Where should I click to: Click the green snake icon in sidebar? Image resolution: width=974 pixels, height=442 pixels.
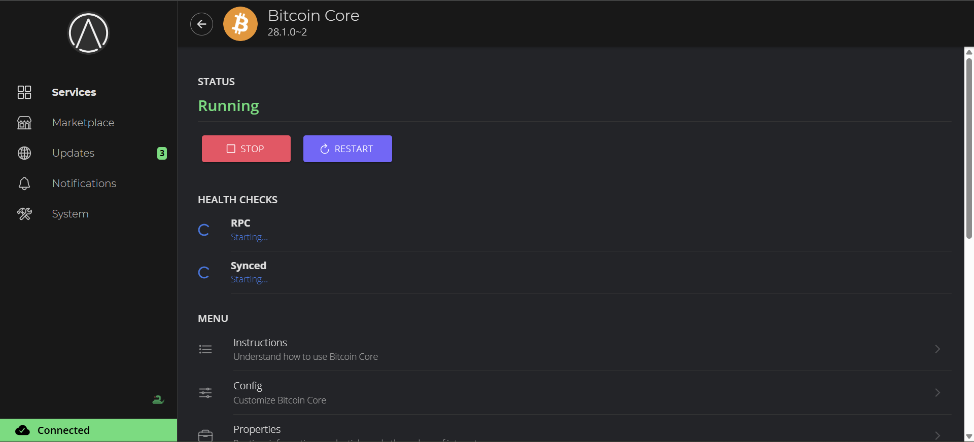point(158,400)
